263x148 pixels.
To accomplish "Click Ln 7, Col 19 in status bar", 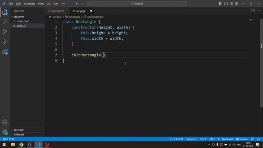I will pyautogui.click(x=177, y=139).
